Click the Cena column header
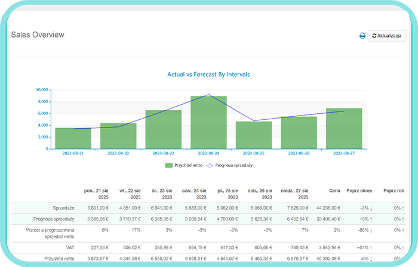Image resolution: width=418 pixels, height=267 pixels. coord(334,191)
